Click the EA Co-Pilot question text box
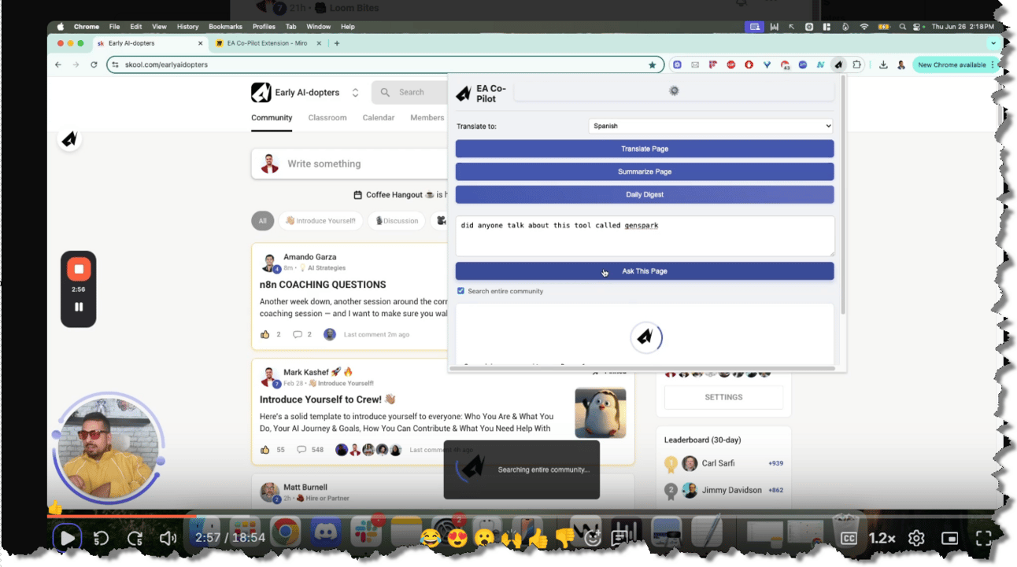The image size is (1017, 567). [x=645, y=236]
